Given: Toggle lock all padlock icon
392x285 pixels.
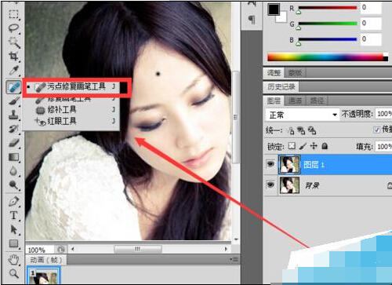Looking at the screenshot, I should click(x=325, y=146).
